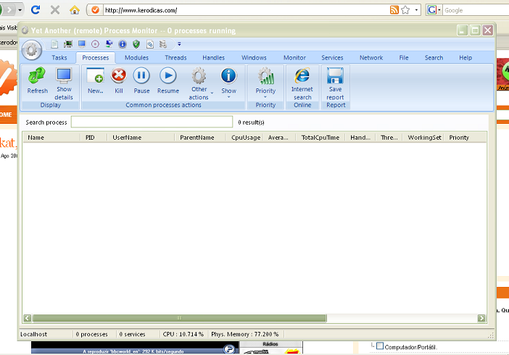Start a New process

click(x=96, y=80)
